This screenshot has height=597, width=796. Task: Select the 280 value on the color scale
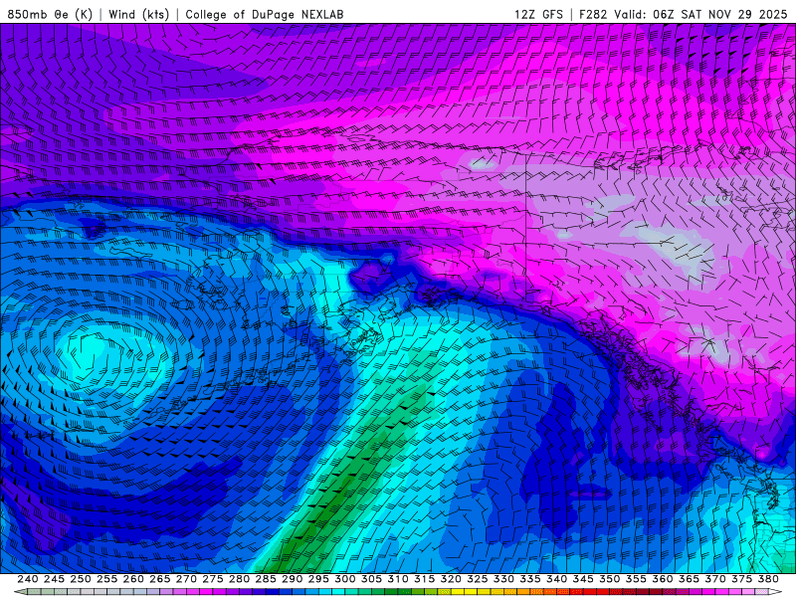tap(239, 579)
